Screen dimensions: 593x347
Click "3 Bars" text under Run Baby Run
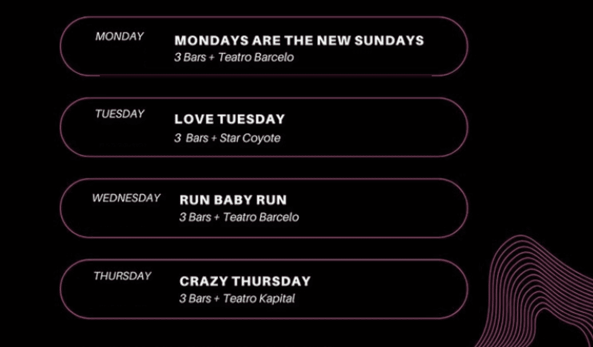click(195, 218)
